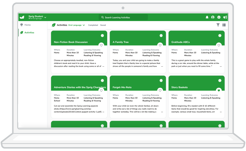The image size is (246, 151).
Task: Expand the Sprig Student account dropdown
Action: (45, 17)
